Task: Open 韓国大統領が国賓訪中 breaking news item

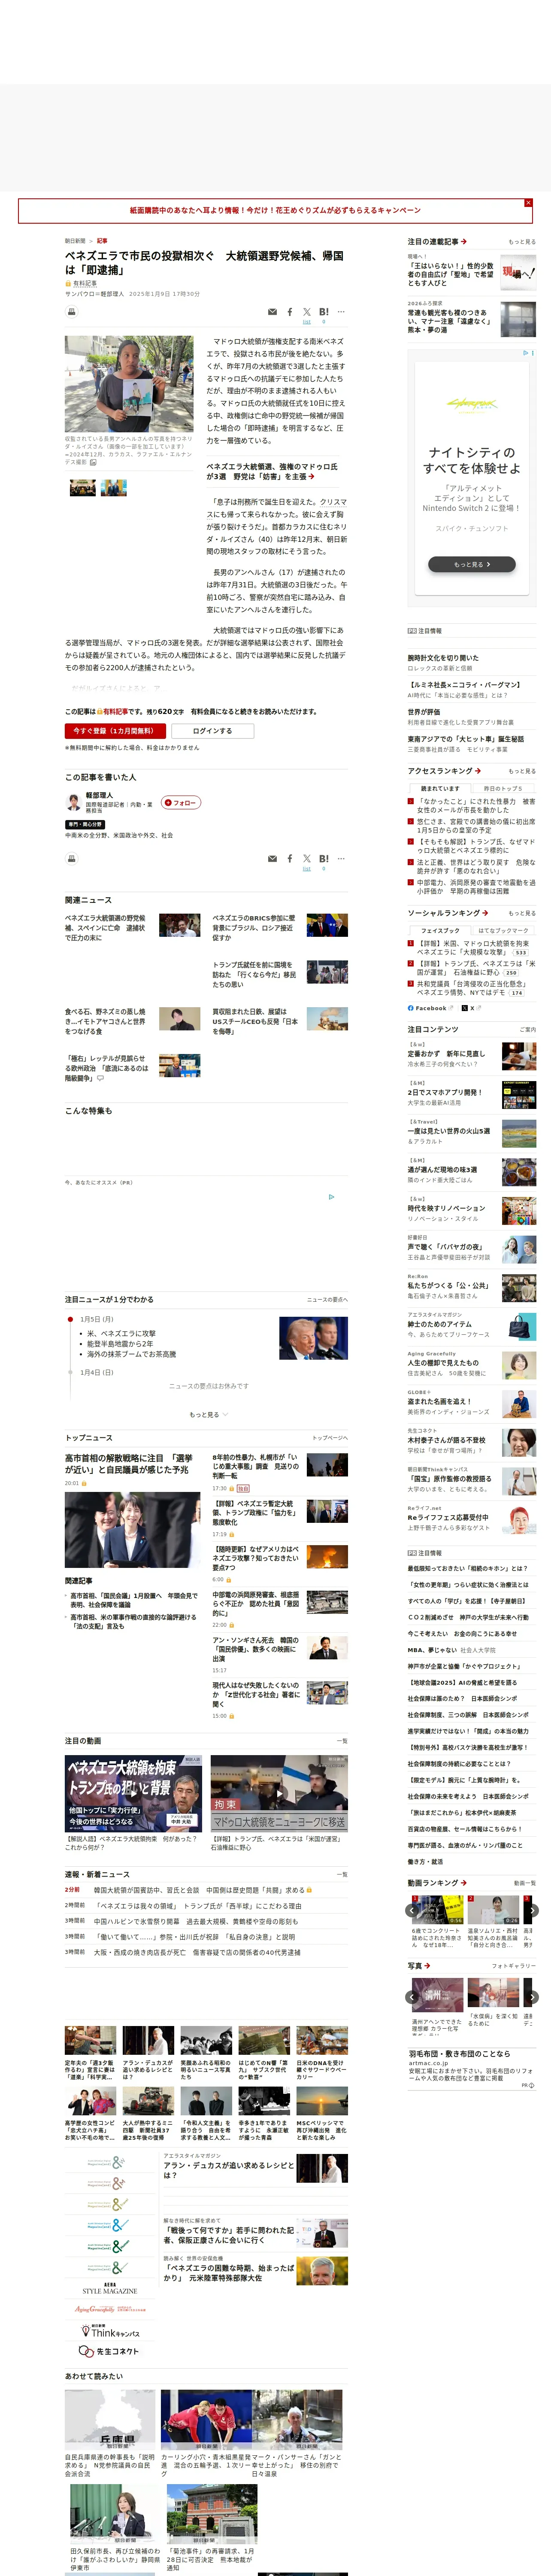Action: tap(199, 1890)
